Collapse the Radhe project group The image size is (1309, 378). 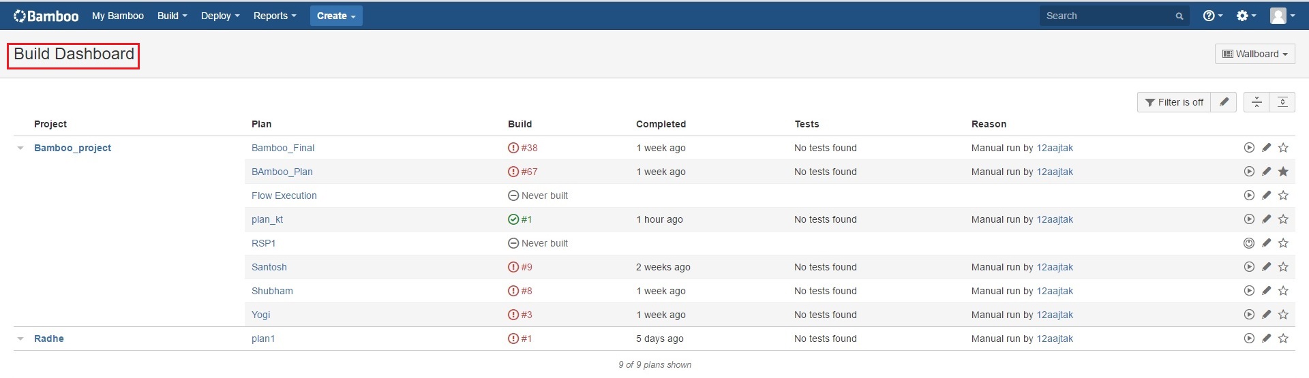(20, 338)
